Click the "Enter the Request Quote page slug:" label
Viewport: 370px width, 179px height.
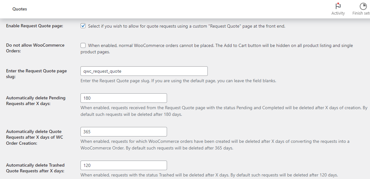coord(36,74)
